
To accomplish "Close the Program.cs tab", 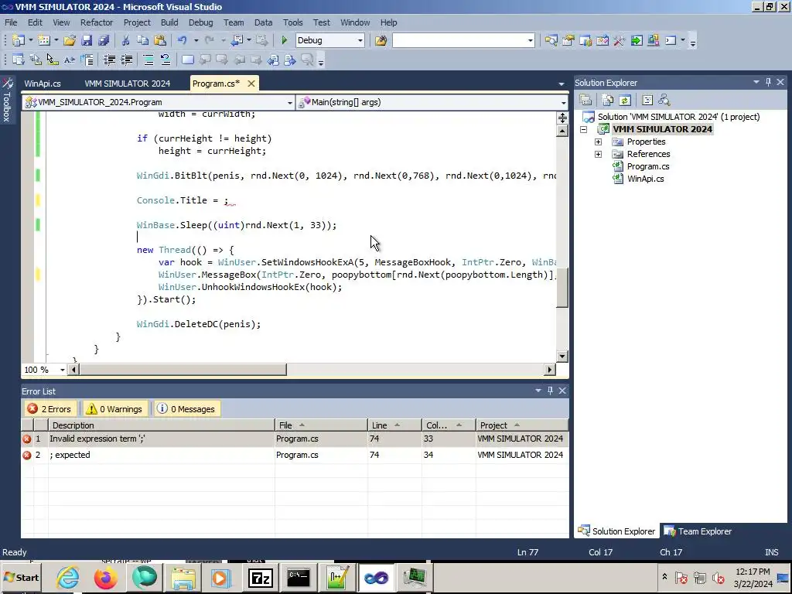I will click(251, 84).
